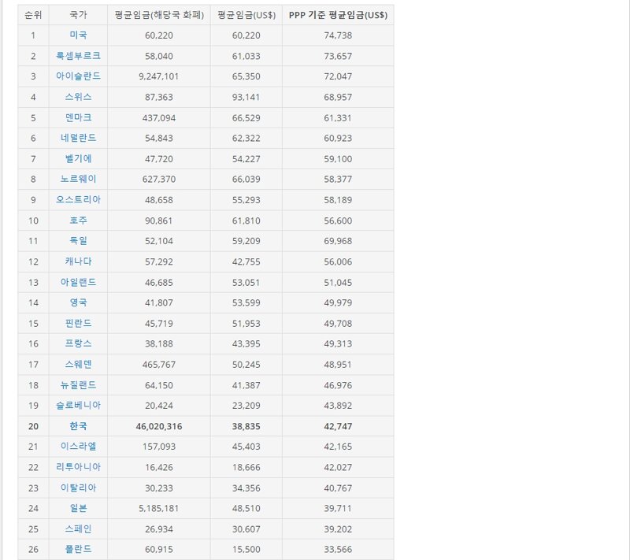Open the 프랑스 country link
This screenshot has width=630, height=560.
tap(78, 343)
